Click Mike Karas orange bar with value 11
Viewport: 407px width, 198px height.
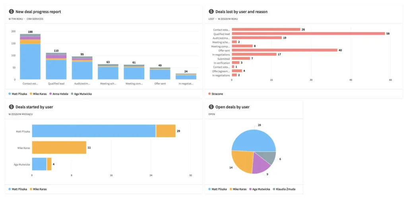pyautogui.click(x=59, y=147)
